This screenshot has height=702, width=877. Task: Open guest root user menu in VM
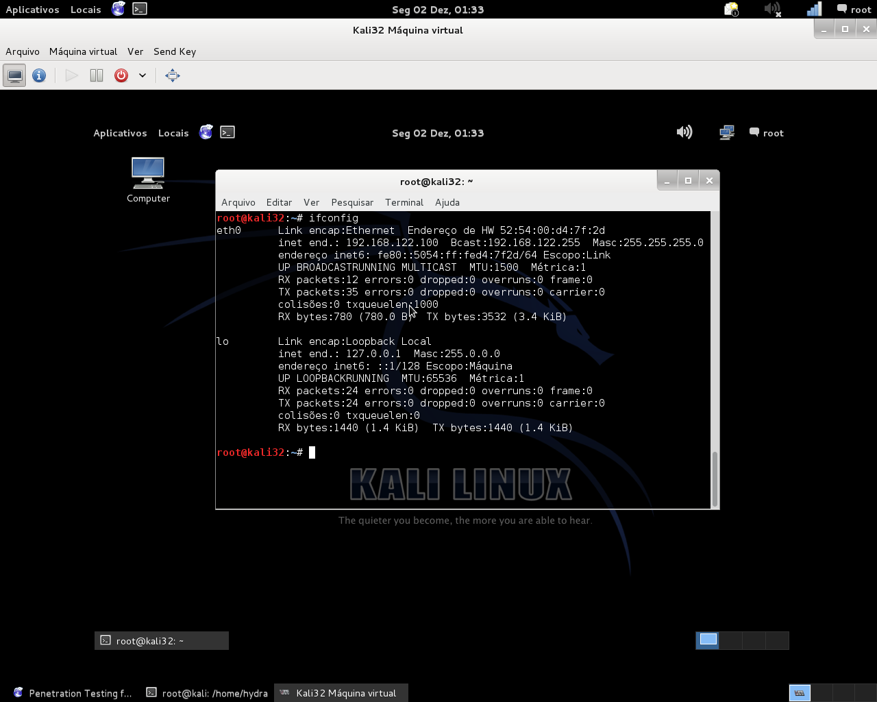(767, 133)
